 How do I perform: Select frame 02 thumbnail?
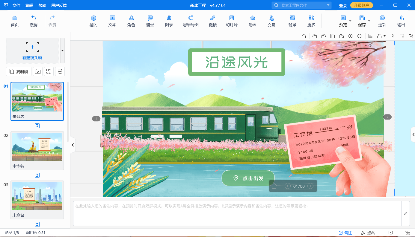click(37, 151)
